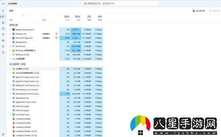Screen dimensions: 221x137
Task: Select crashpad_handler (32 位) using 1.2 MB
Action: (26, 135)
